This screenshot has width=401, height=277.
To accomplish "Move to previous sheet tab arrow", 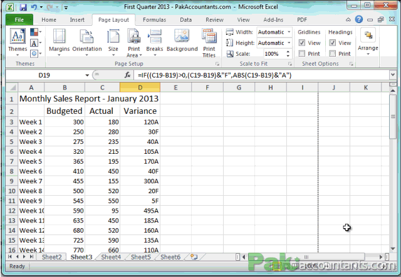I will tap(17, 256).
